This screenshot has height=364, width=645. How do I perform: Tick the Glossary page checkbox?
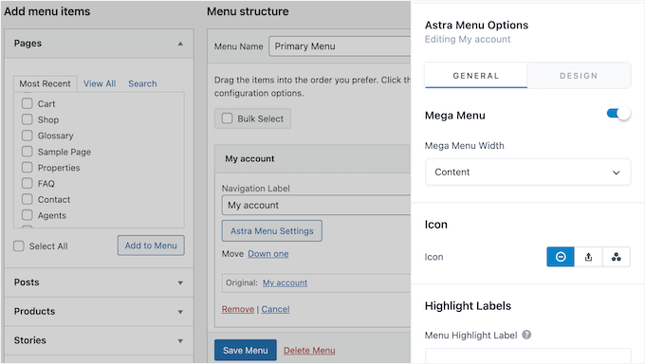click(28, 136)
